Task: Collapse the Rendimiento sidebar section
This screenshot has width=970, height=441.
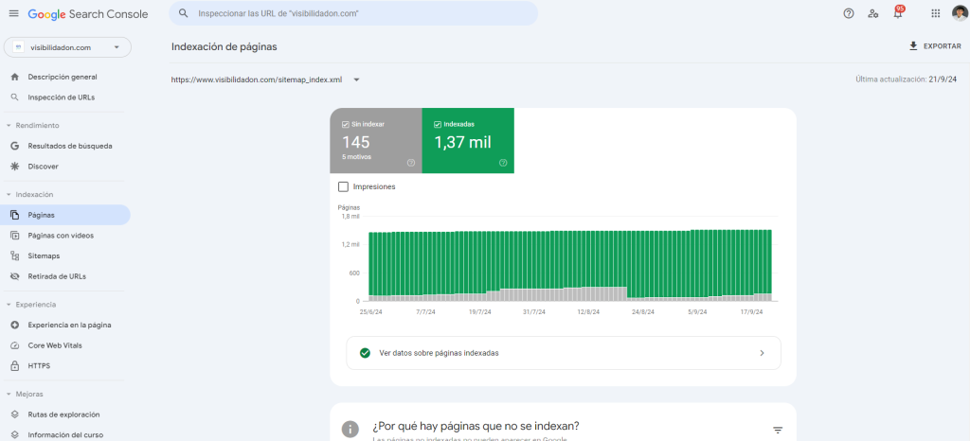Action: click(9, 125)
